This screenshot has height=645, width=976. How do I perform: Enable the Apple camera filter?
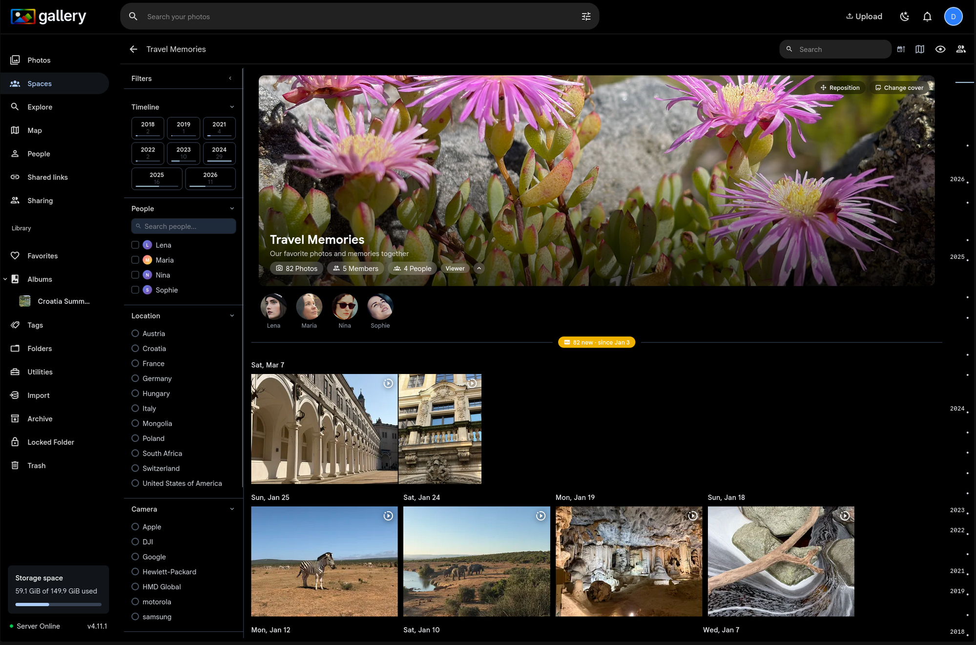[x=135, y=526]
